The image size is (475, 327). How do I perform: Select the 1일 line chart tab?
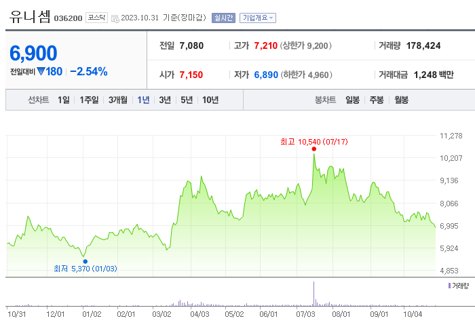64,100
